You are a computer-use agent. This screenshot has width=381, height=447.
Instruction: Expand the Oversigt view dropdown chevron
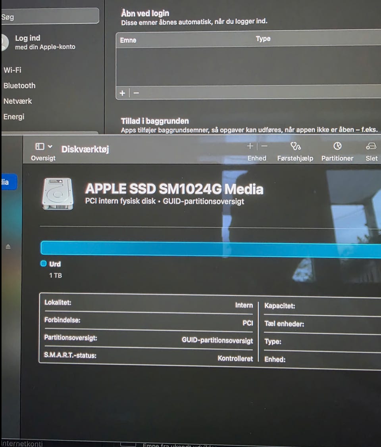pos(50,146)
